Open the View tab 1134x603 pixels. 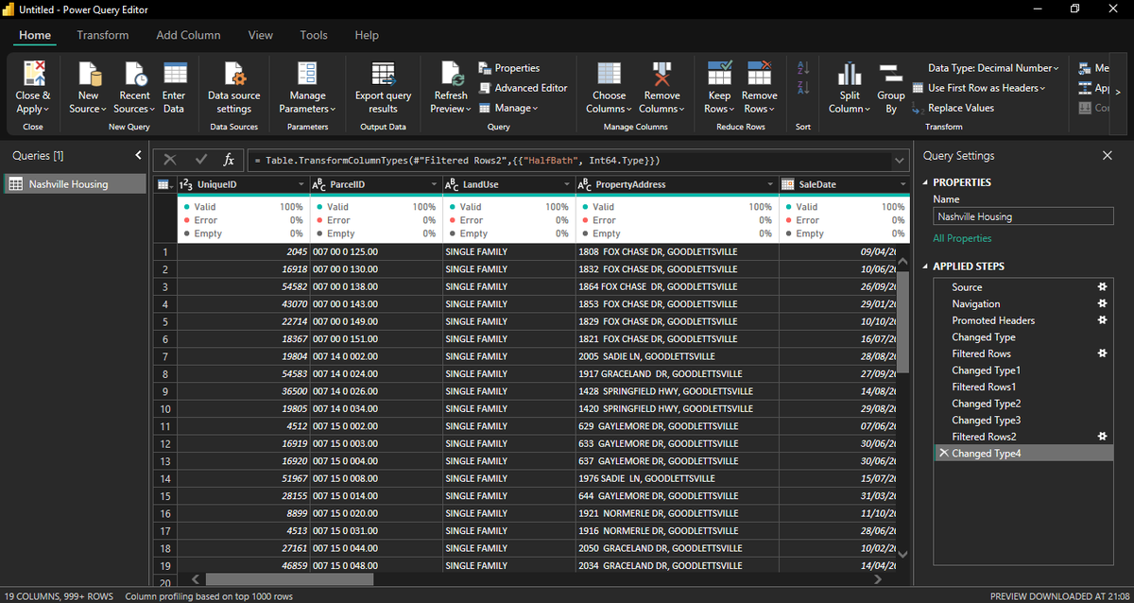(261, 35)
